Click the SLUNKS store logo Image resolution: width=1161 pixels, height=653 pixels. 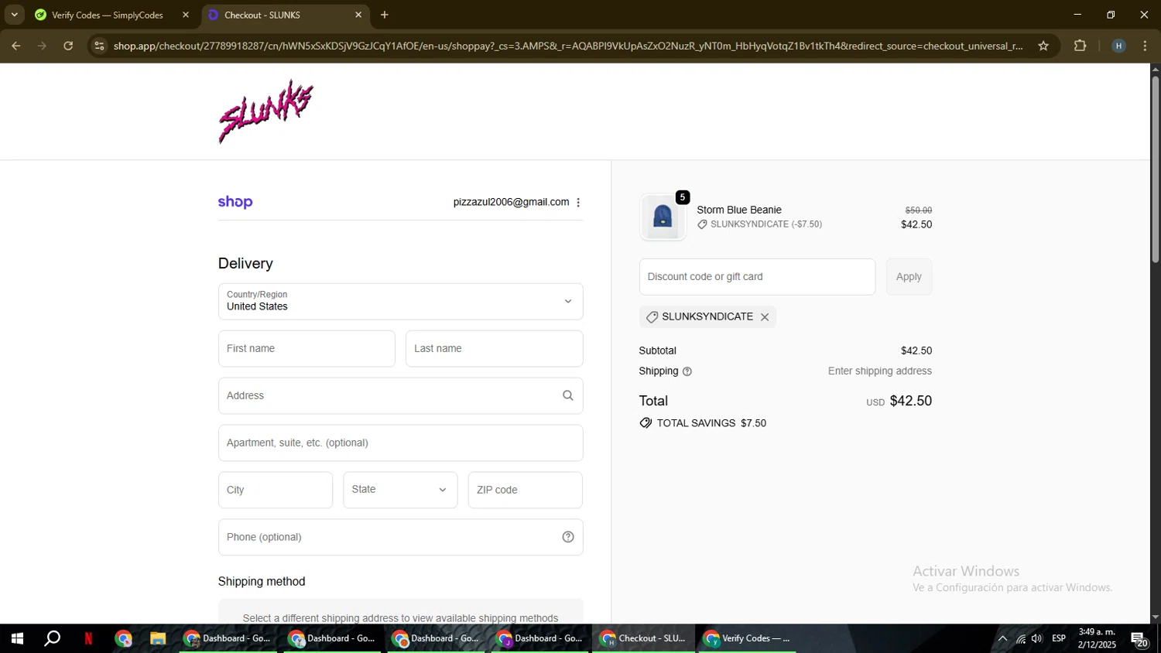(265, 111)
